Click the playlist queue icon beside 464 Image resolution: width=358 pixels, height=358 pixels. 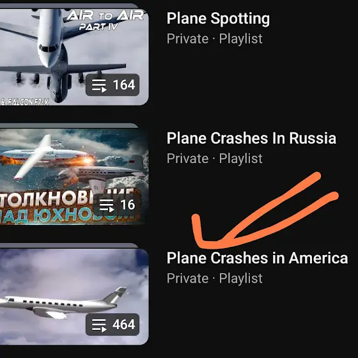(x=99, y=325)
